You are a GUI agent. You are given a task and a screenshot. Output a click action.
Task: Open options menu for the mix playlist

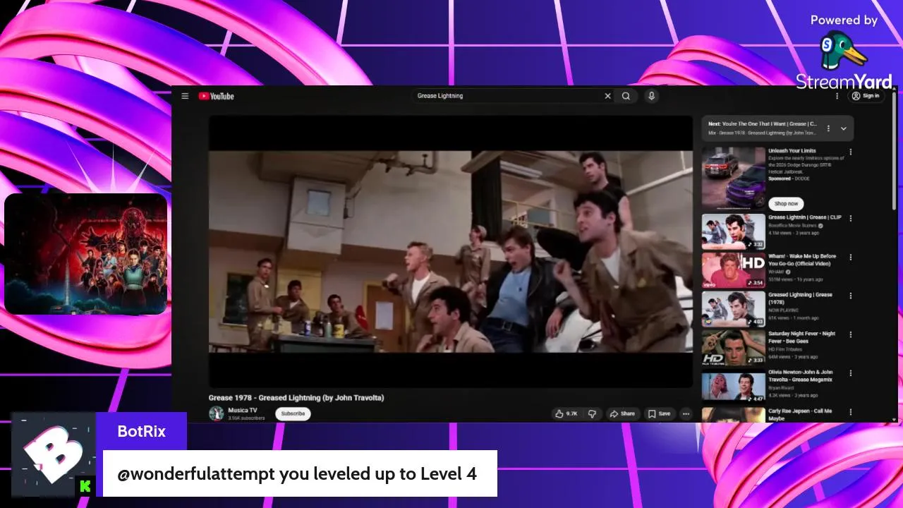coord(828,128)
